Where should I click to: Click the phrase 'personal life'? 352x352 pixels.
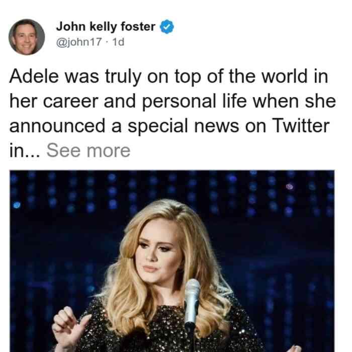click(x=194, y=102)
